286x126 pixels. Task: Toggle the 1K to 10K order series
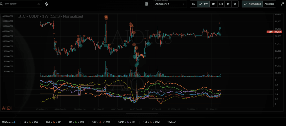(77, 122)
